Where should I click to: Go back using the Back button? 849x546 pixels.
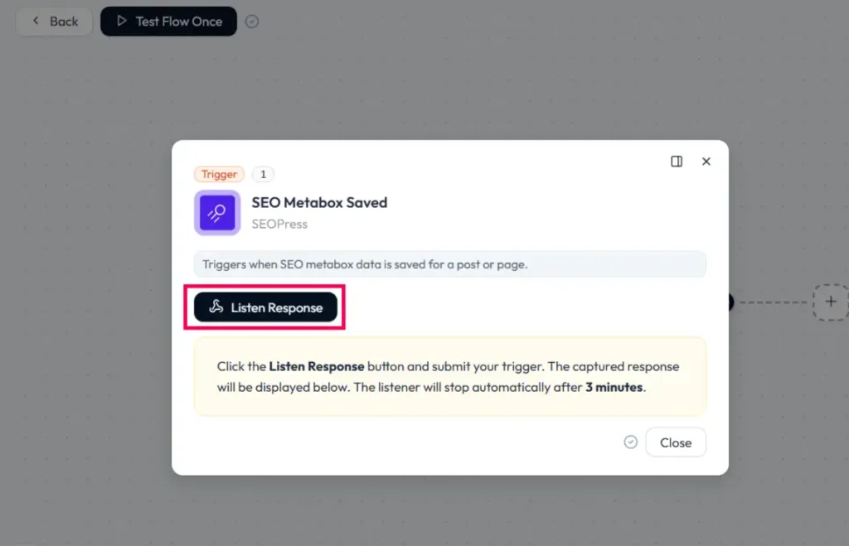tap(54, 21)
